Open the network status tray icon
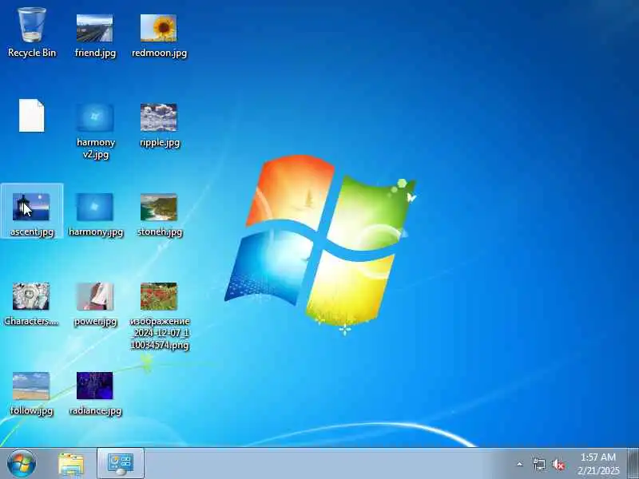 [538, 465]
